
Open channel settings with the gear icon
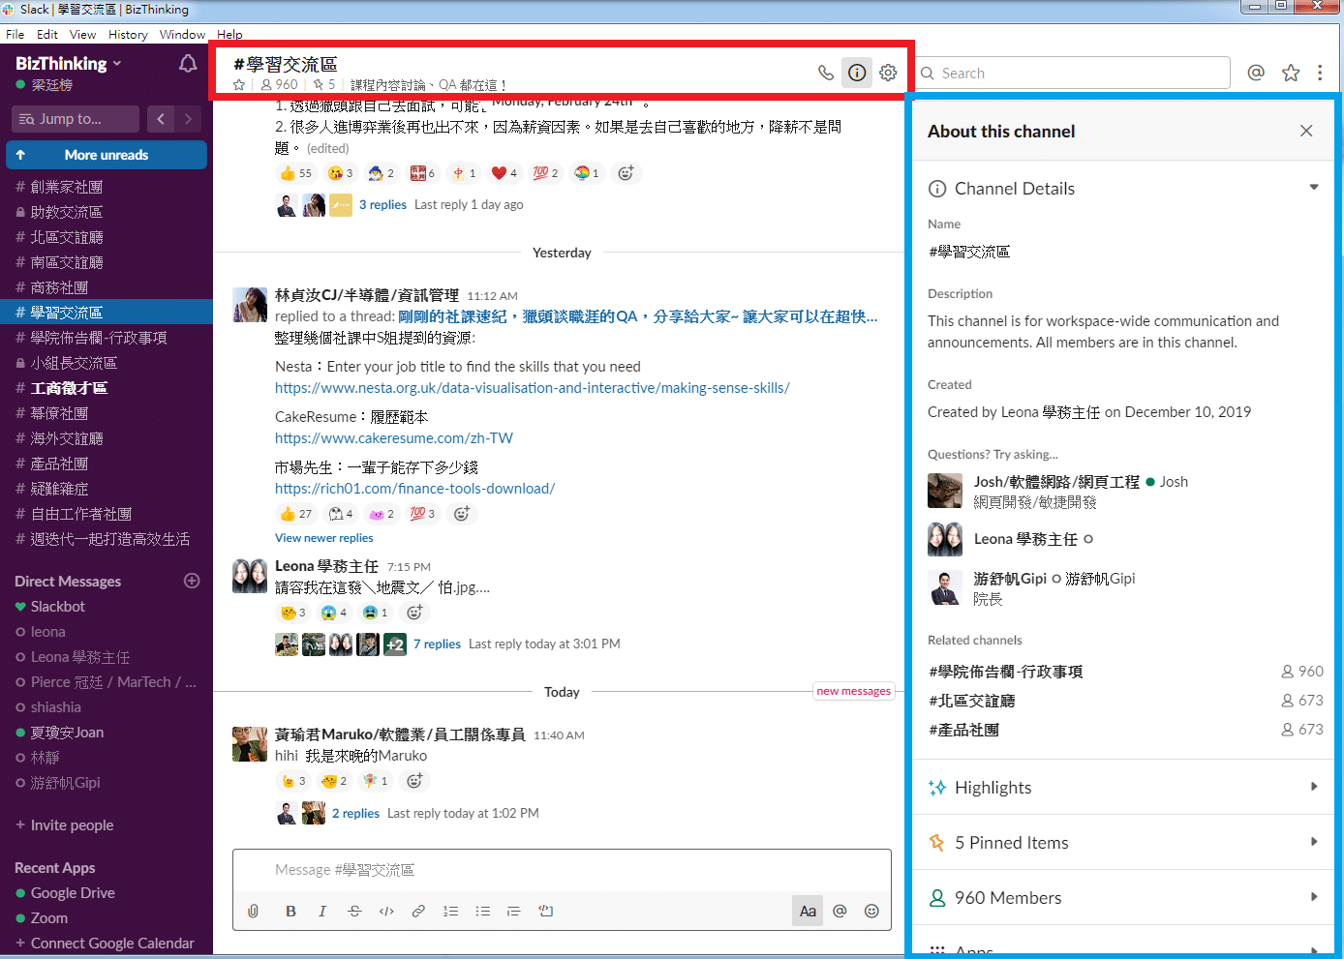pyautogui.click(x=888, y=73)
